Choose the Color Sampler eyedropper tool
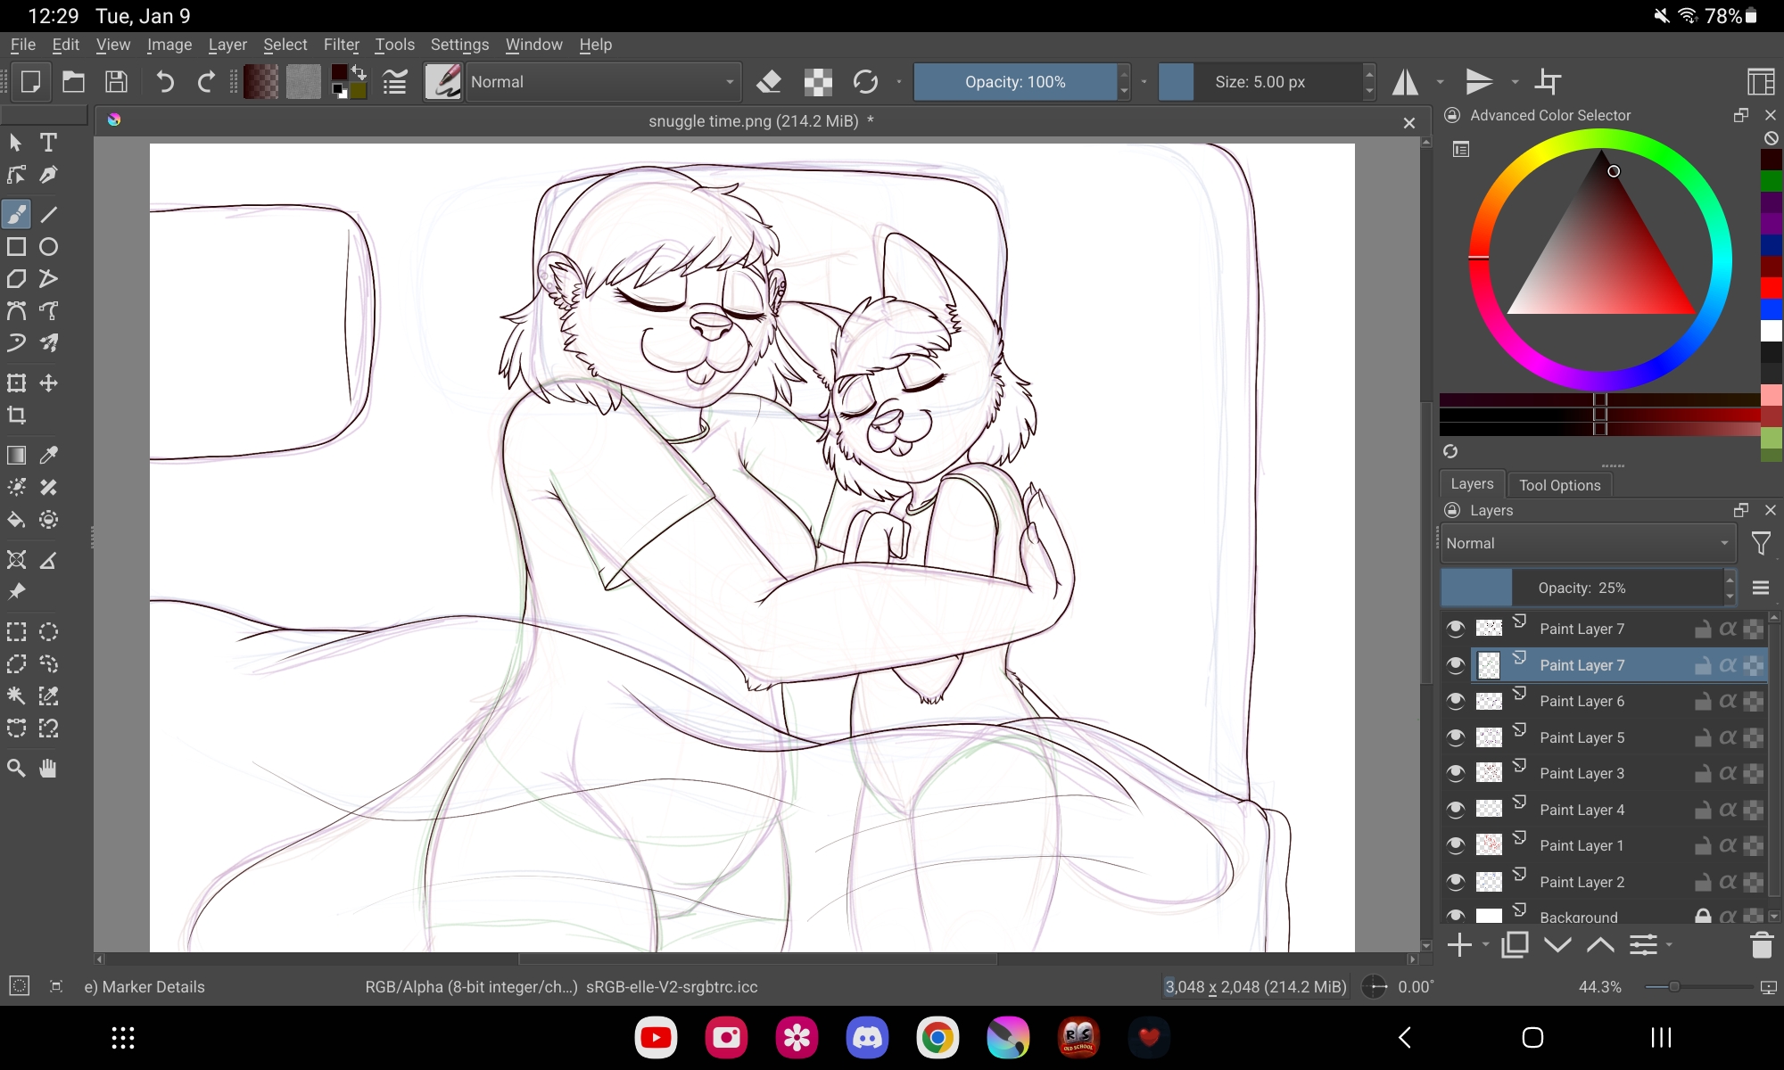Viewport: 1784px width, 1070px height. click(49, 456)
